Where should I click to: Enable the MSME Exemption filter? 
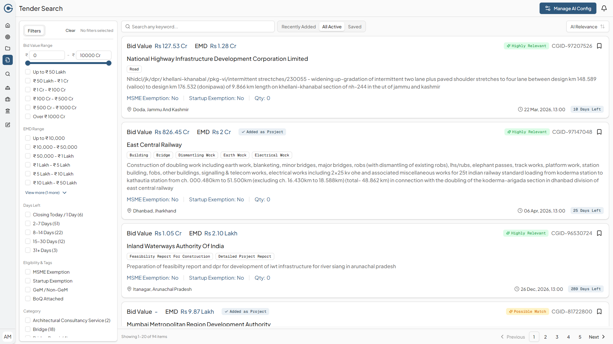28,272
